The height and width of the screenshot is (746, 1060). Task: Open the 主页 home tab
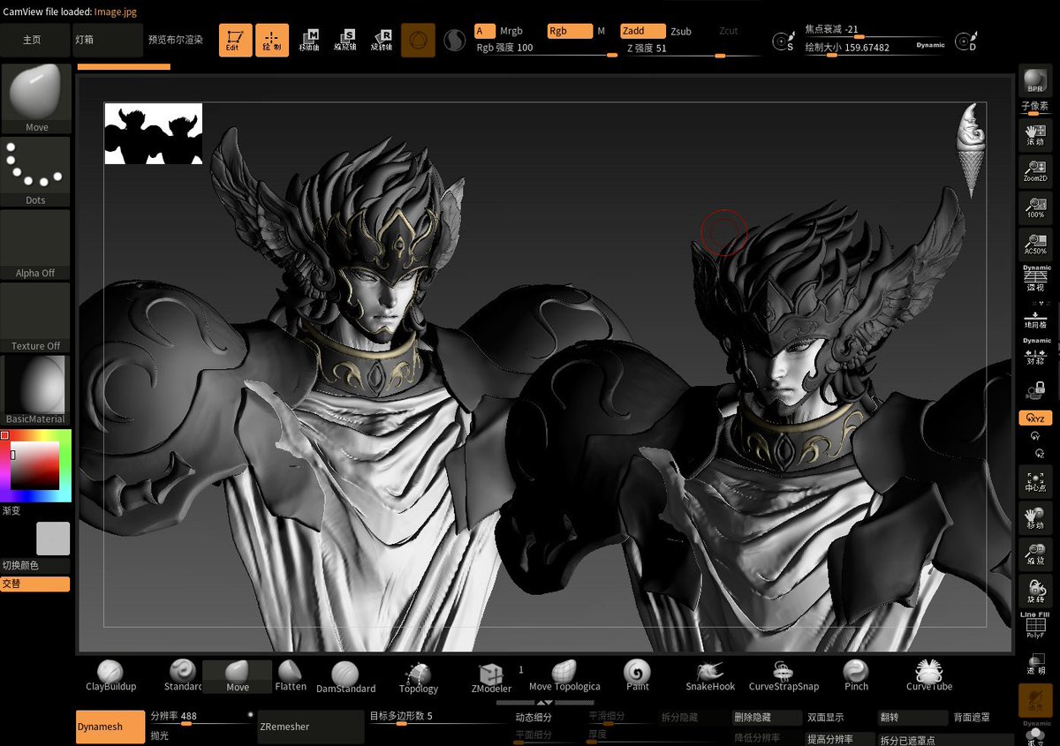[34, 41]
